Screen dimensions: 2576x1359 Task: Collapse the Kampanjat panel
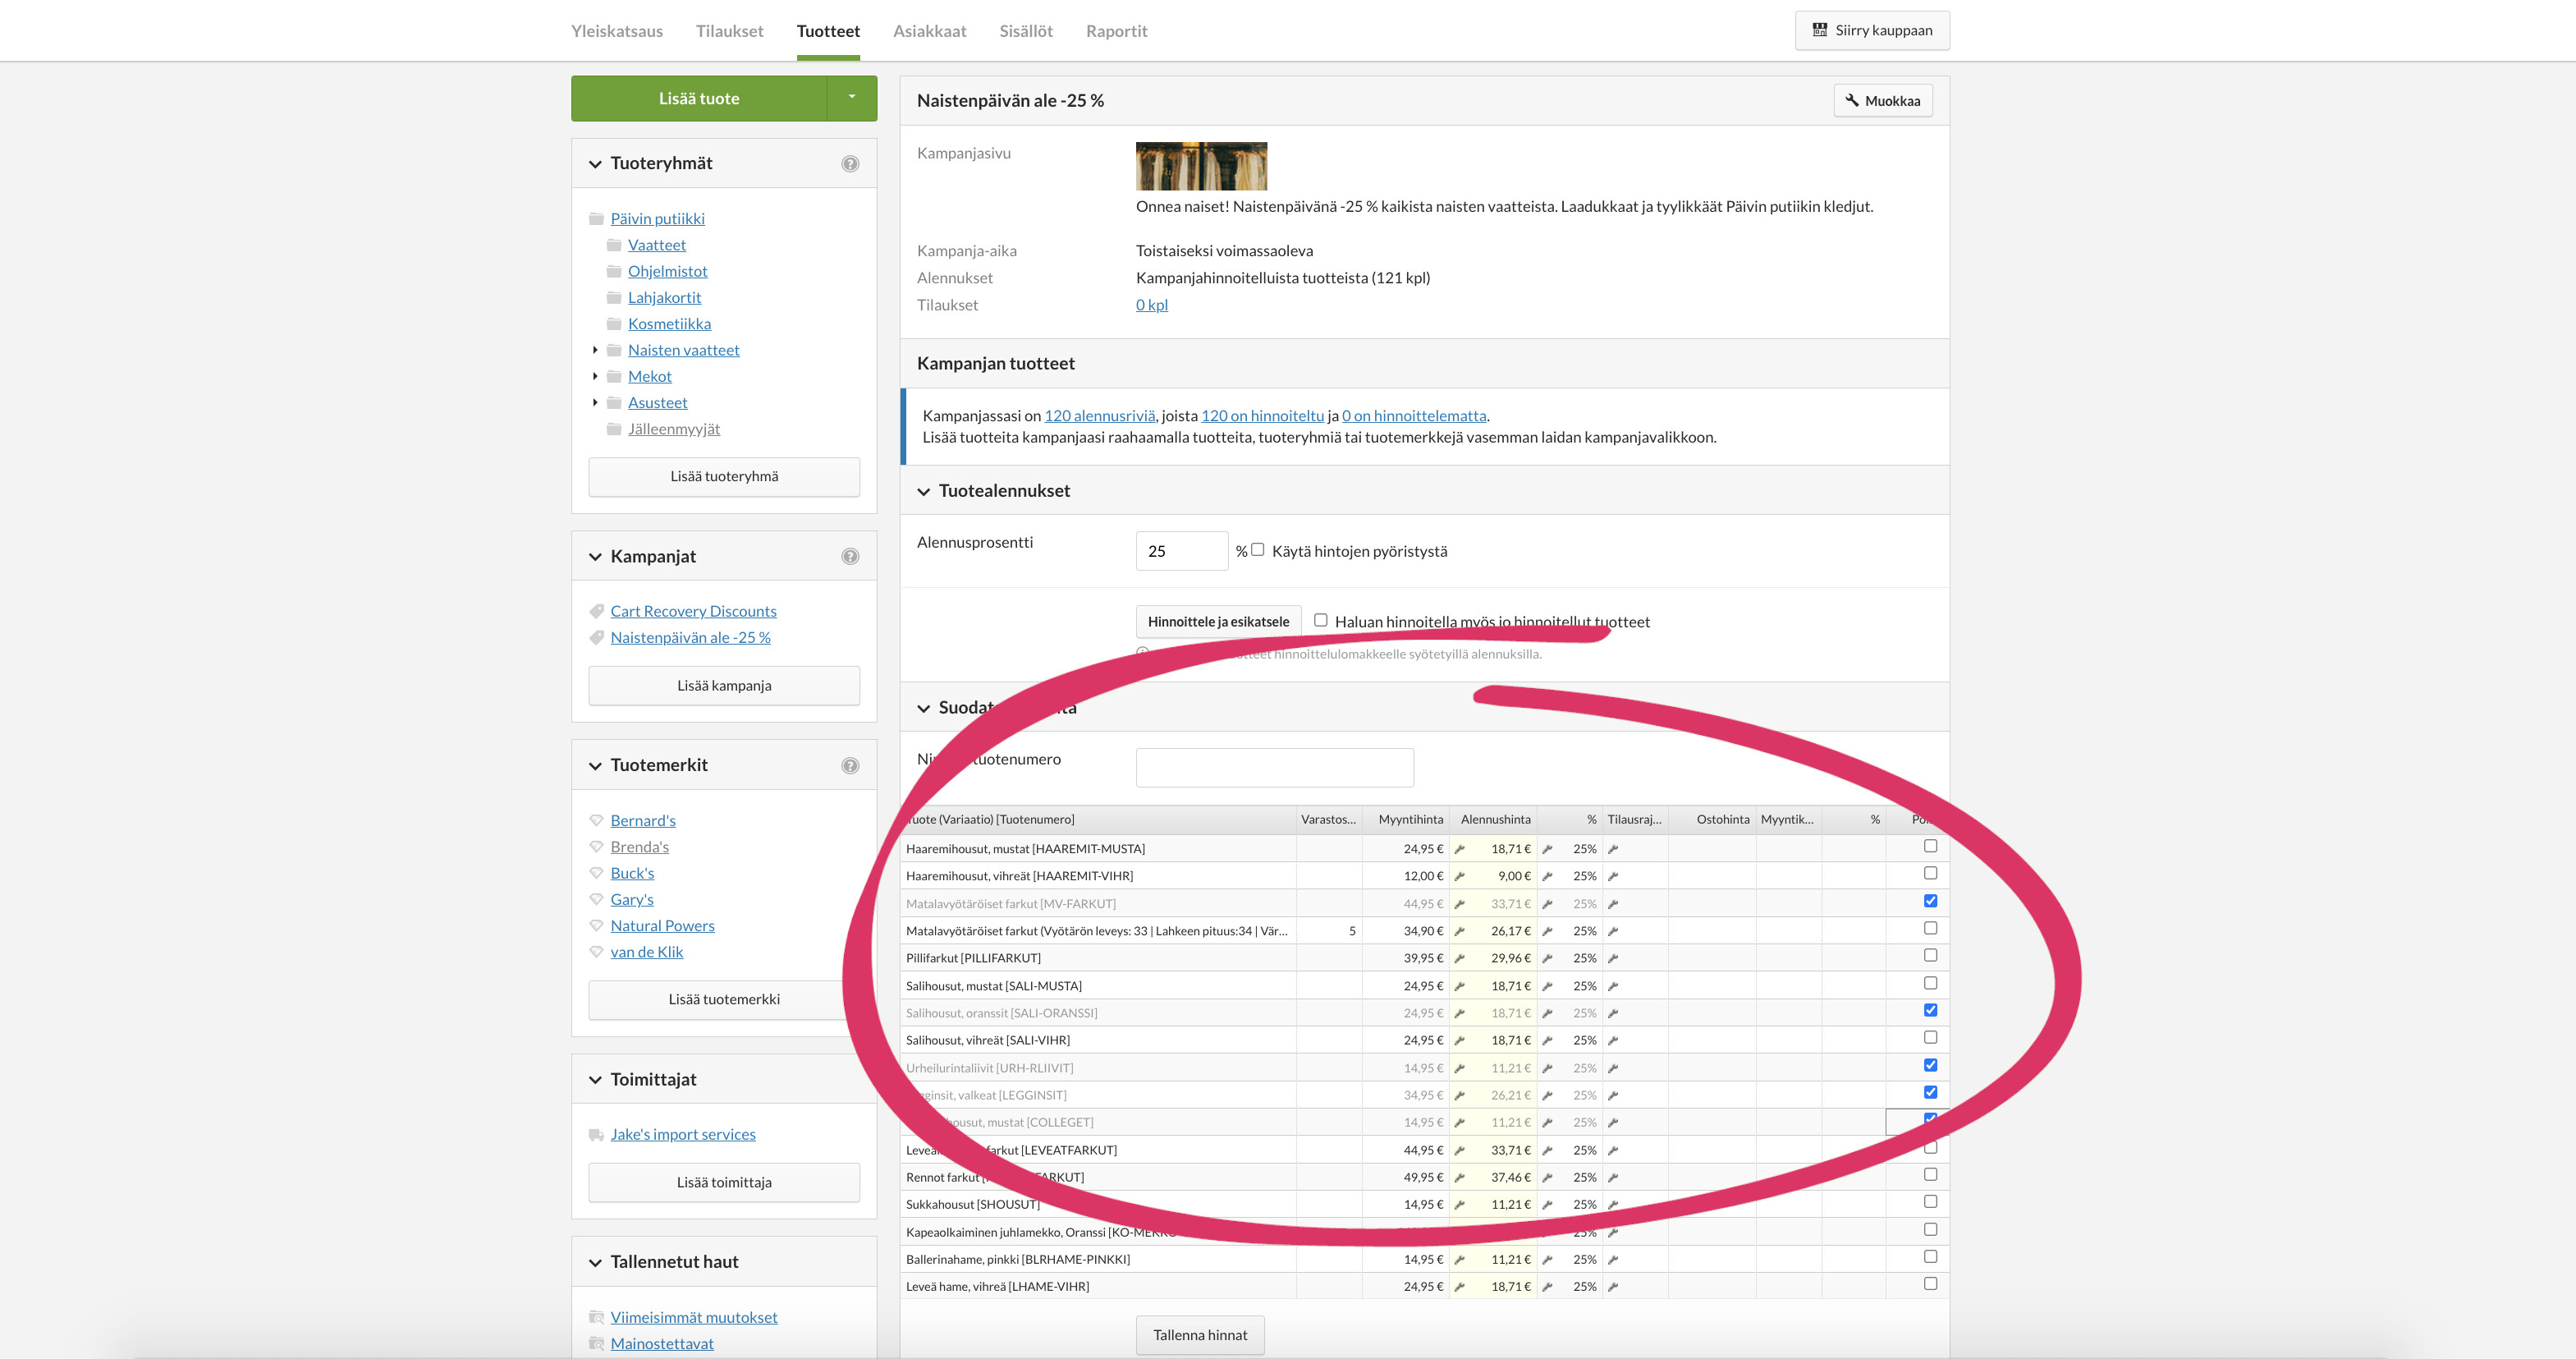(595, 557)
